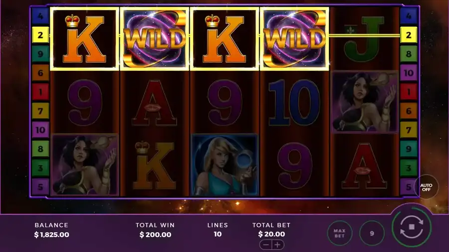Screen dimensions: 449x252
Task: Select payline 9 marker on left side
Action: coord(40,54)
